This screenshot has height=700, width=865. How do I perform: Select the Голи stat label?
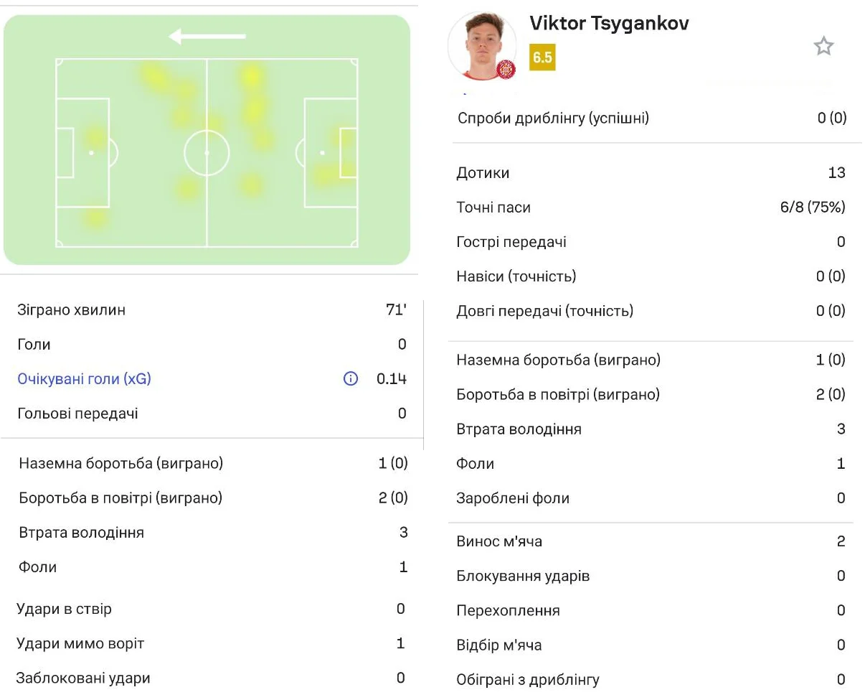(34, 345)
